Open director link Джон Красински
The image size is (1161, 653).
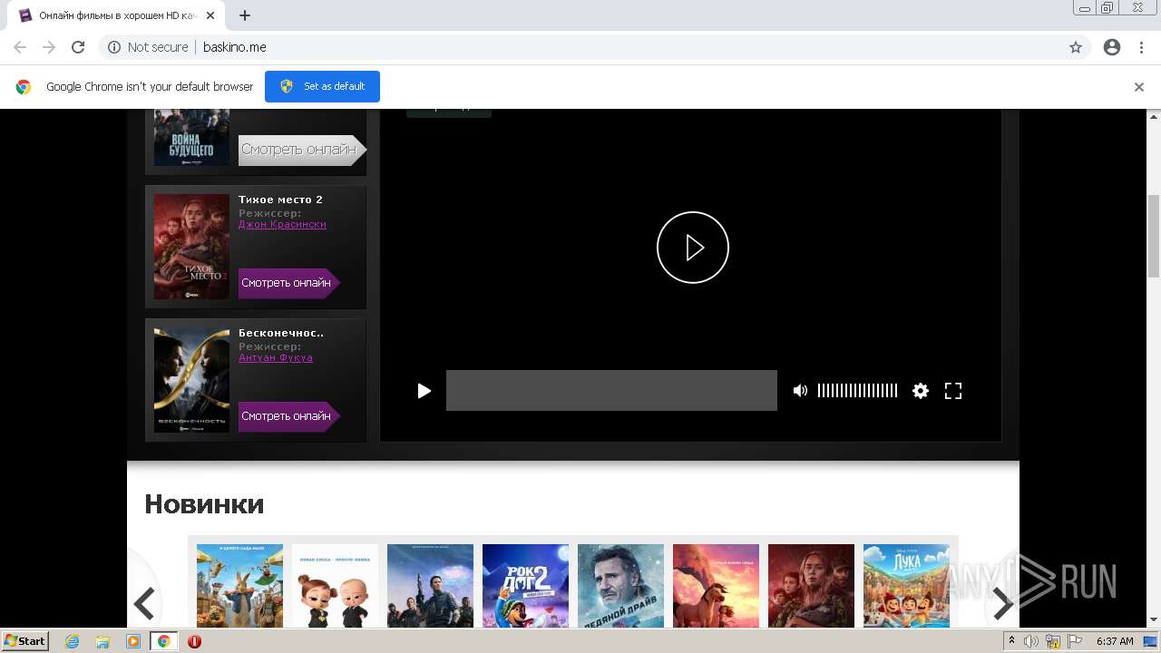(x=282, y=224)
